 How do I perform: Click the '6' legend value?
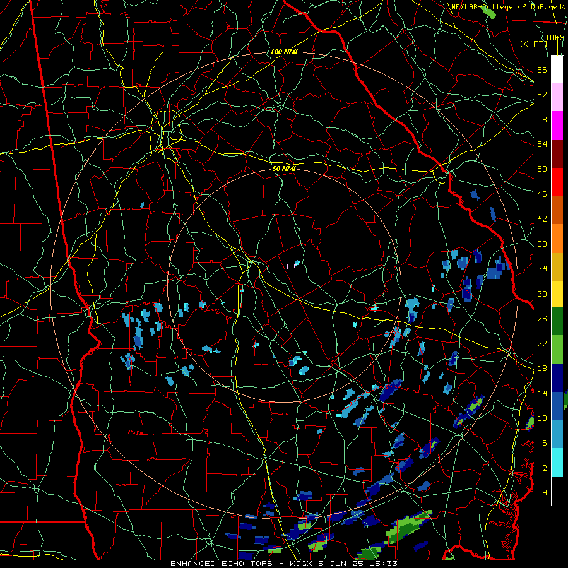(x=545, y=443)
